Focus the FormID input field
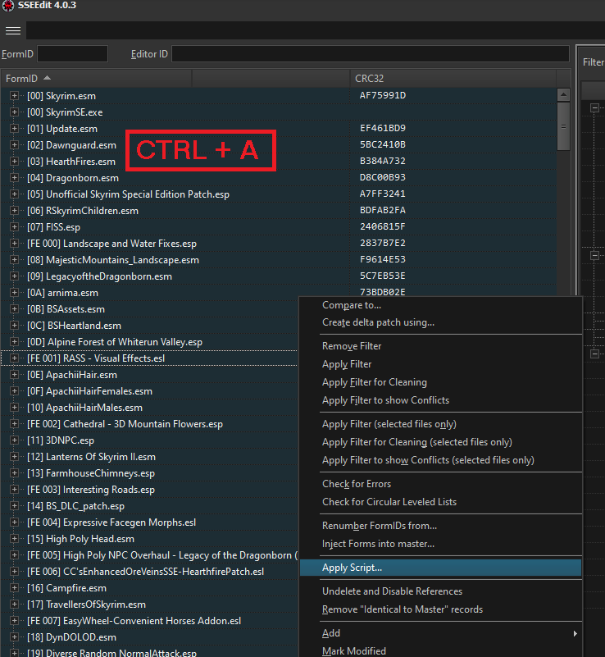The height and width of the screenshot is (657, 605). [x=72, y=54]
